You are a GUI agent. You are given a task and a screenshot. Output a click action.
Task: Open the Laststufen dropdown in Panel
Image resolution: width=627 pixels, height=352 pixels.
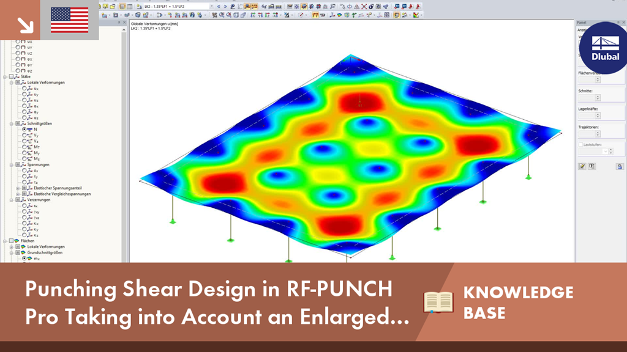pyautogui.click(x=606, y=152)
